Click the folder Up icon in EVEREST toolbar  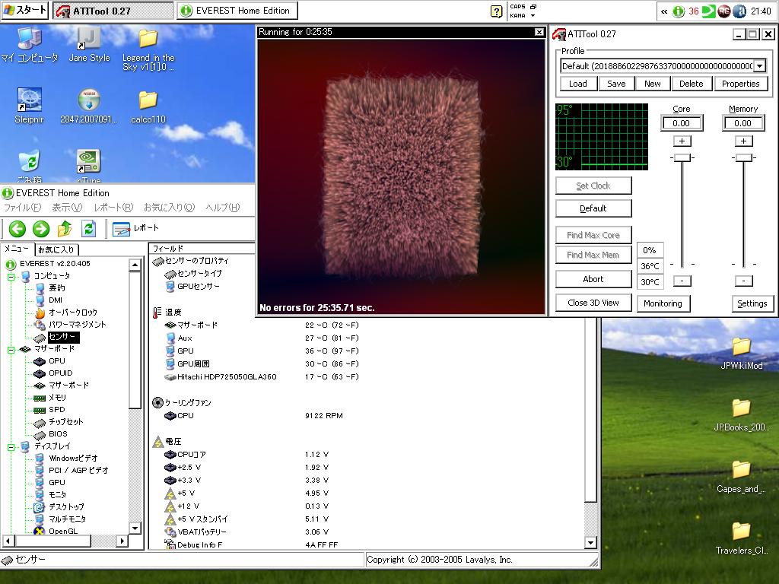(x=65, y=229)
